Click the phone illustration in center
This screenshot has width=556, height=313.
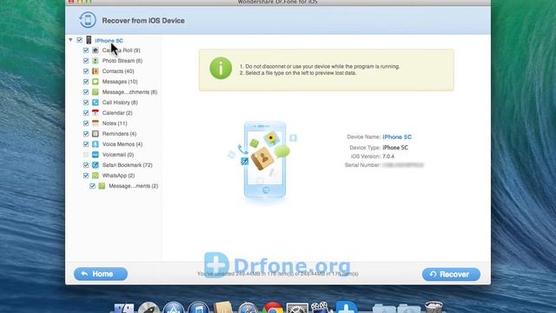click(264, 160)
